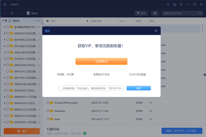Select the $RNZS2YF.23 tree folder
206x137 pixels.
[26, 116]
